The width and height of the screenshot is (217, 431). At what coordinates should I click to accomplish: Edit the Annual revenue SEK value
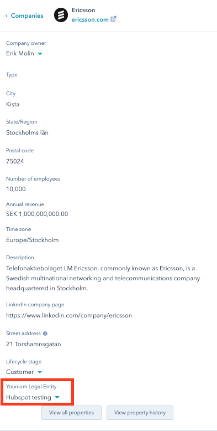click(37, 214)
